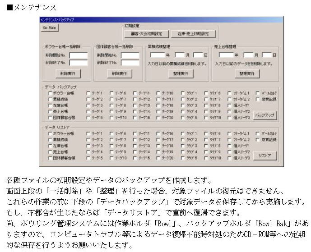
Task: Tick リーグ7 in データ リストア
Action: point(111,140)
